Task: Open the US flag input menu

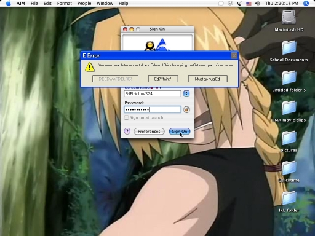Action: (x=249, y=4)
